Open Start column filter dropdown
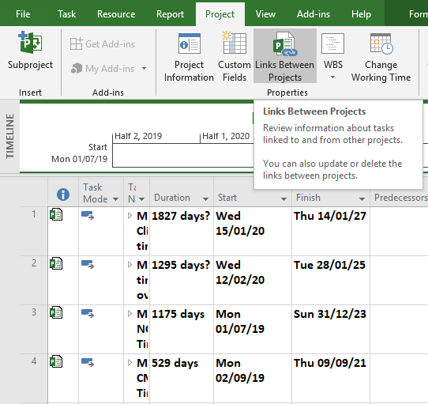428x404 pixels. (283, 199)
